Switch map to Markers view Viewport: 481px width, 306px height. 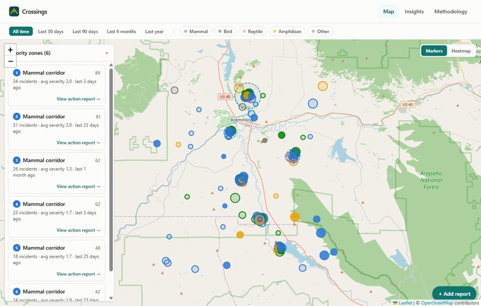(x=434, y=51)
